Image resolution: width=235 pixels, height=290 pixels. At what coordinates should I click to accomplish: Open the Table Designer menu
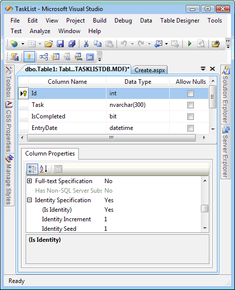coord(180,21)
